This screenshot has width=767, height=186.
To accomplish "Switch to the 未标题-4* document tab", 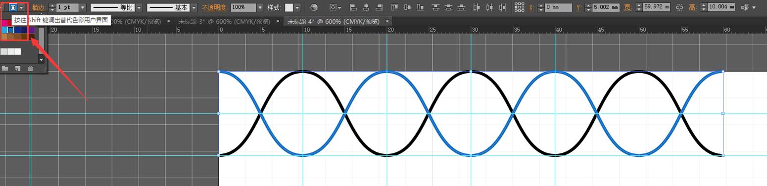I will pos(334,21).
